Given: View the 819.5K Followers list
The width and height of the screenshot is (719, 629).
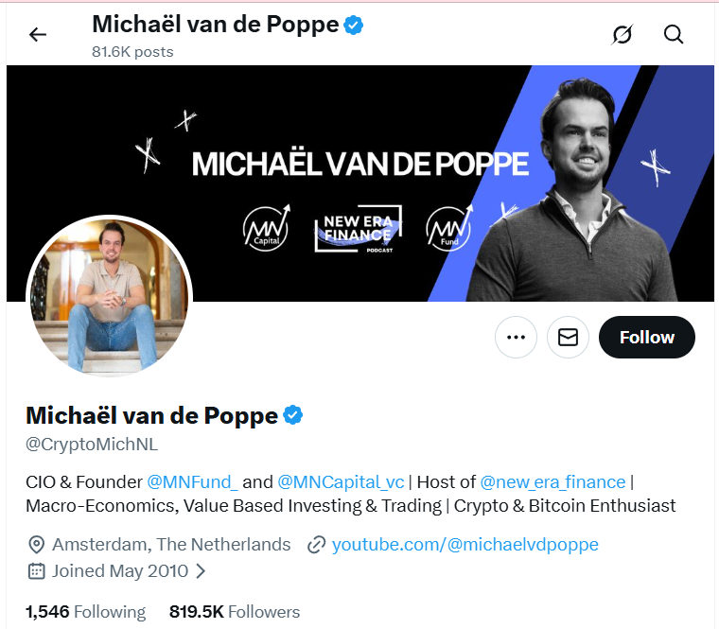Looking at the screenshot, I should [235, 612].
